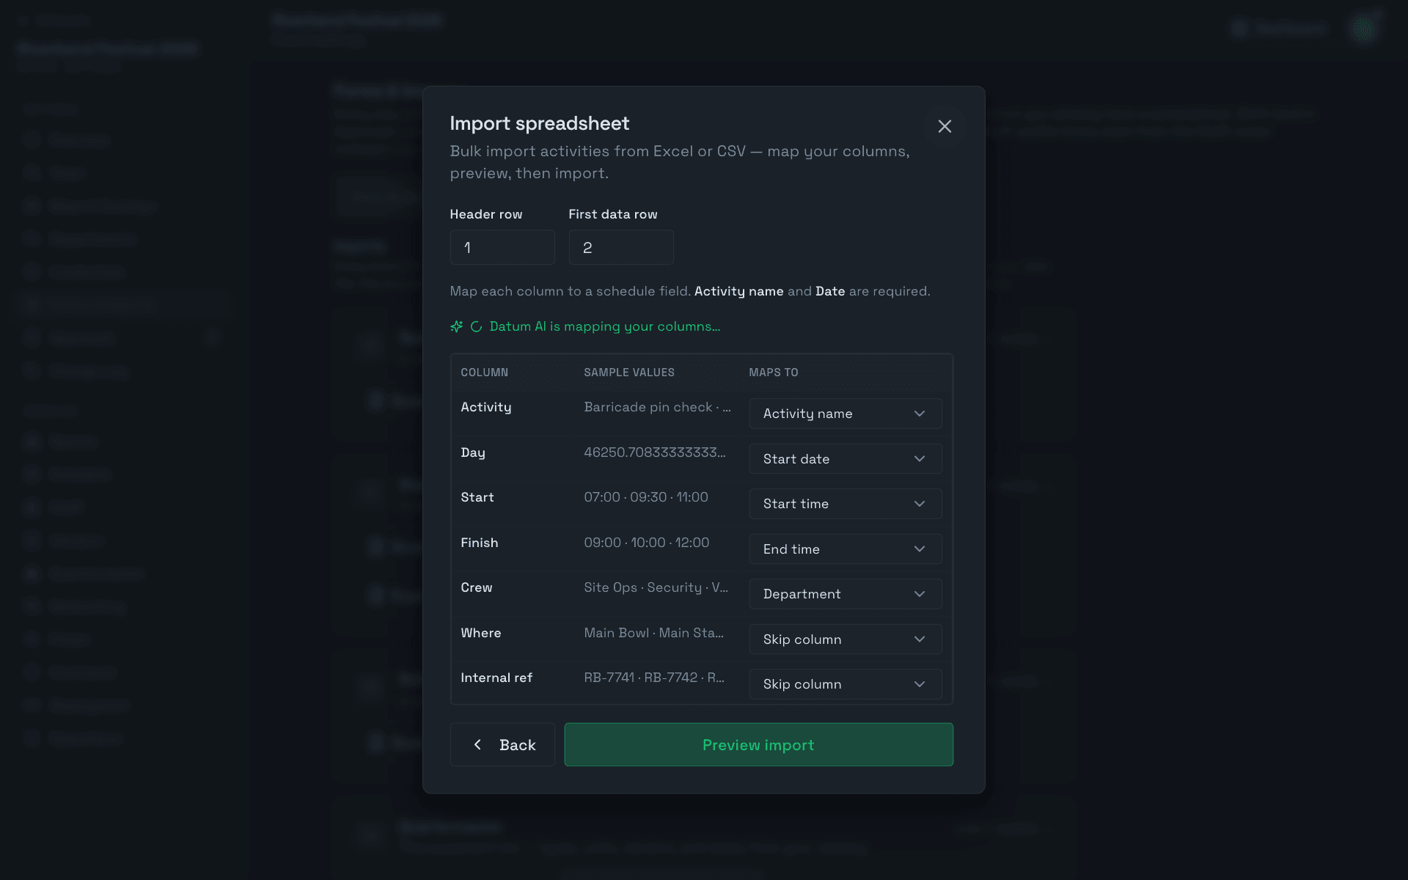1408x880 pixels.
Task: Click the Datum AI sparkle icon
Action: (x=456, y=326)
